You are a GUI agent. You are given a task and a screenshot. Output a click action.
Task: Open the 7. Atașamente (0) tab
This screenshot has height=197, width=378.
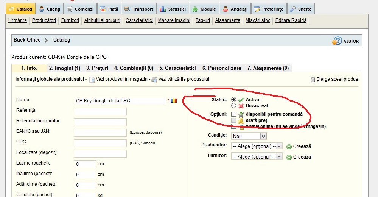(x=268, y=68)
